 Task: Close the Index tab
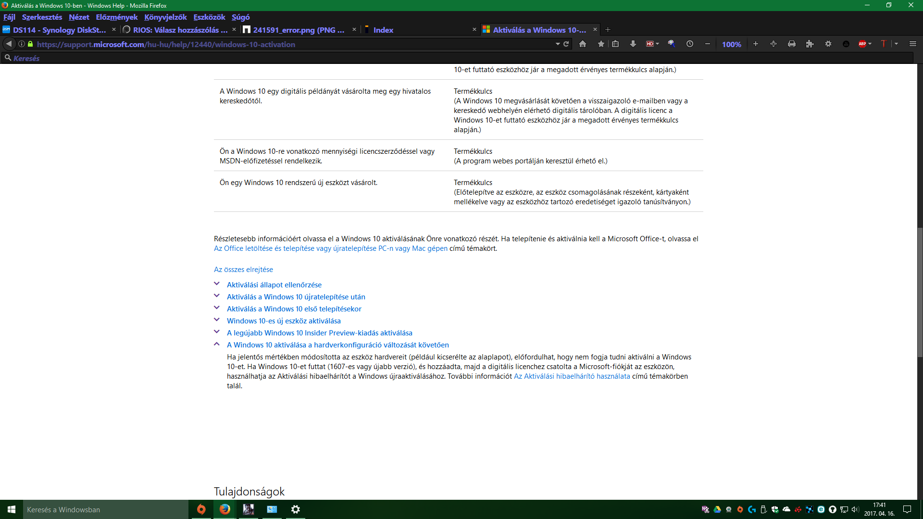[x=474, y=30]
